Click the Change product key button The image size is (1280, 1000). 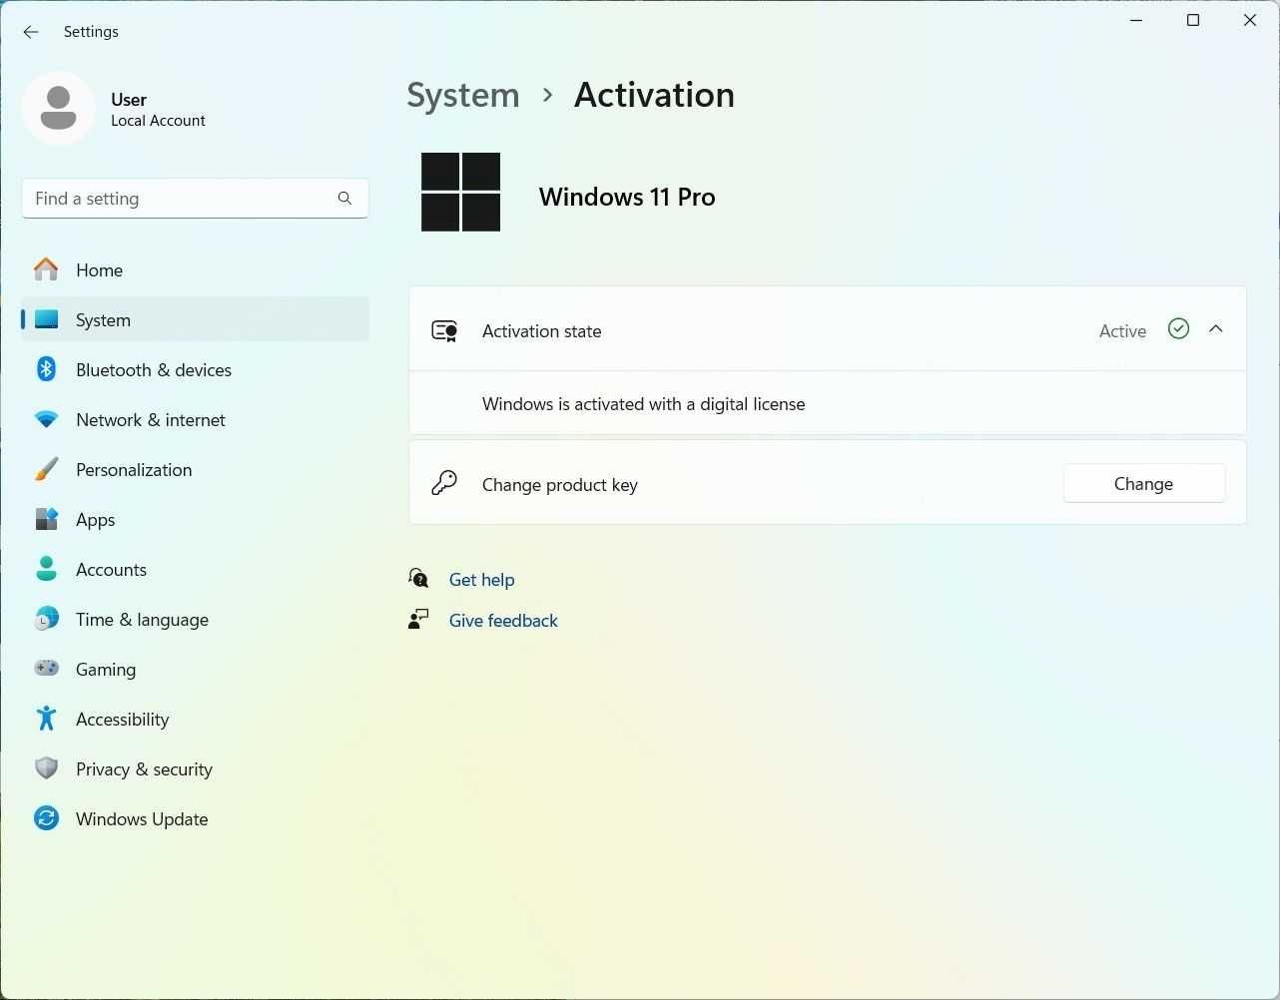click(x=1144, y=483)
